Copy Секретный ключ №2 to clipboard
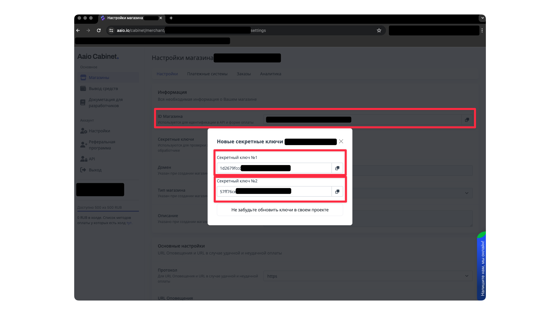The image size is (560, 315). tap(337, 192)
